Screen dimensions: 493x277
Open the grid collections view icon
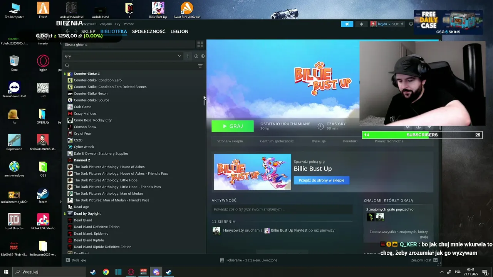coord(200,45)
